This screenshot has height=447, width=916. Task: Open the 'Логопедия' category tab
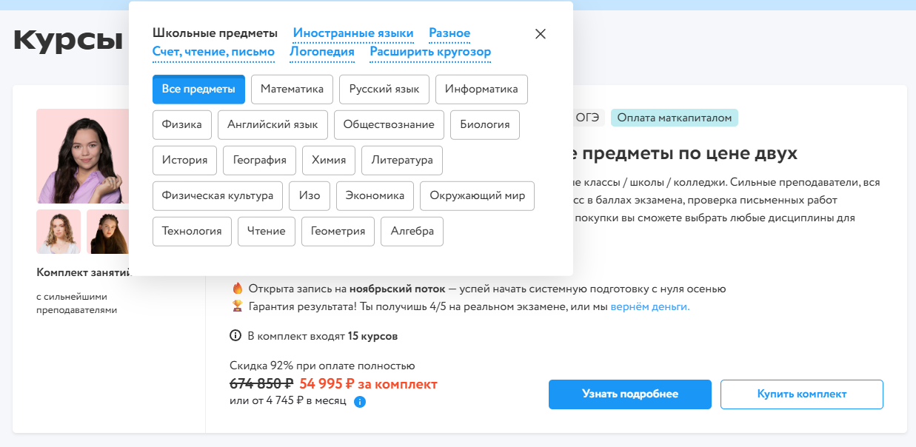click(322, 52)
